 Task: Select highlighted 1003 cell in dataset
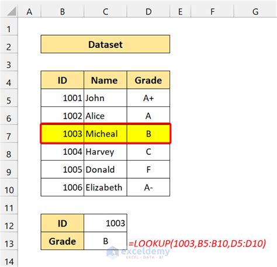(x=63, y=134)
